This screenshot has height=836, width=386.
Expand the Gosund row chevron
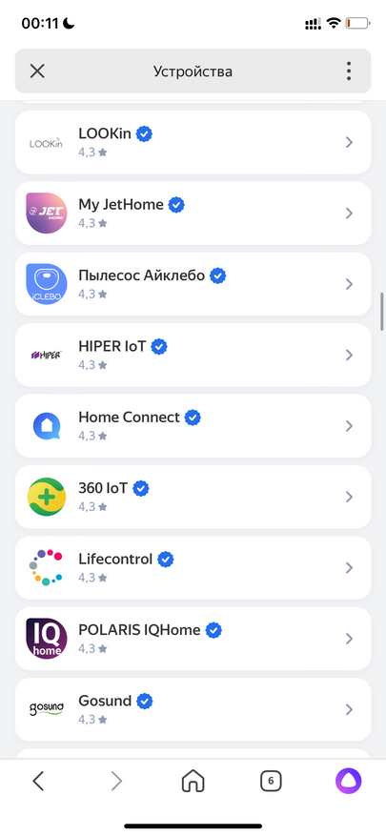[349, 709]
